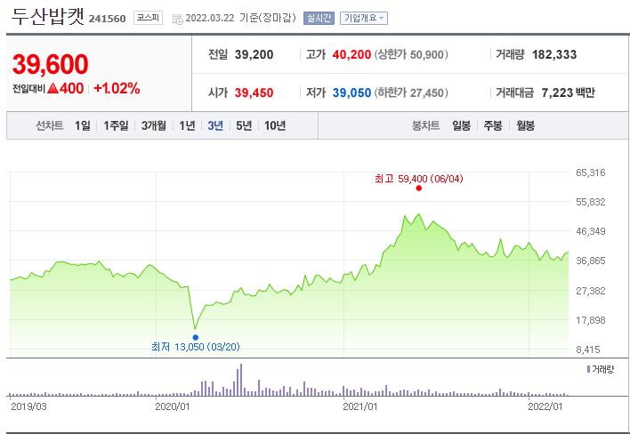Click the 65,316 y-axis label
Viewport: 630px width, 434px height.
point(590,173)
